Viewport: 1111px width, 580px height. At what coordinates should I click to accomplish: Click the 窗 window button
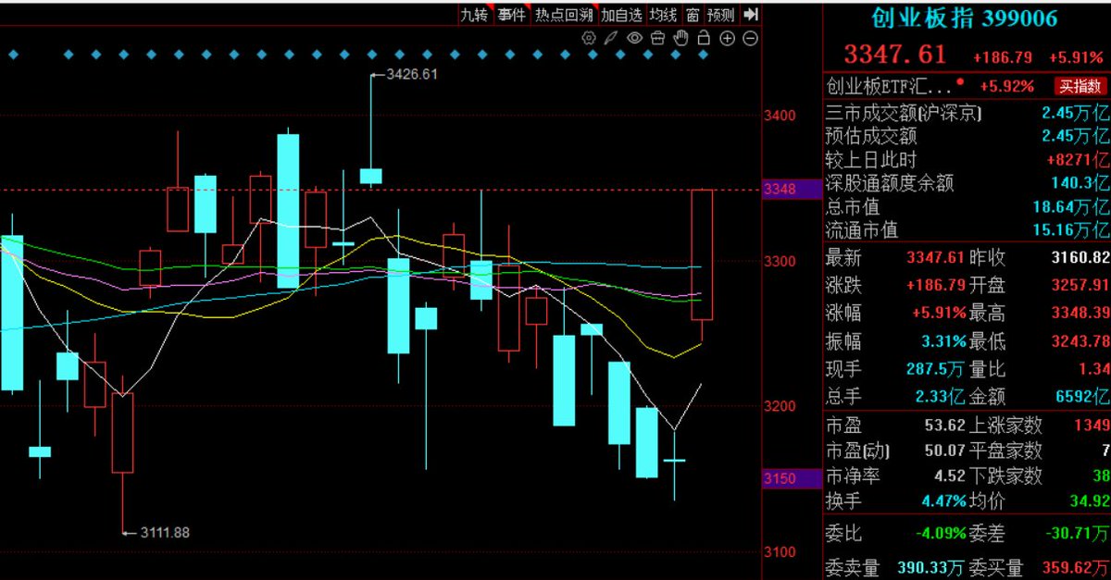coord(693,14)
